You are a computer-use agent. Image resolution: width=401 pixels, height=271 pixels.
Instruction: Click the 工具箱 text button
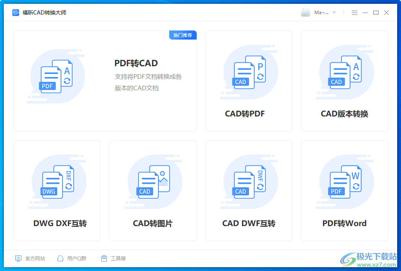tap(119, 258)
